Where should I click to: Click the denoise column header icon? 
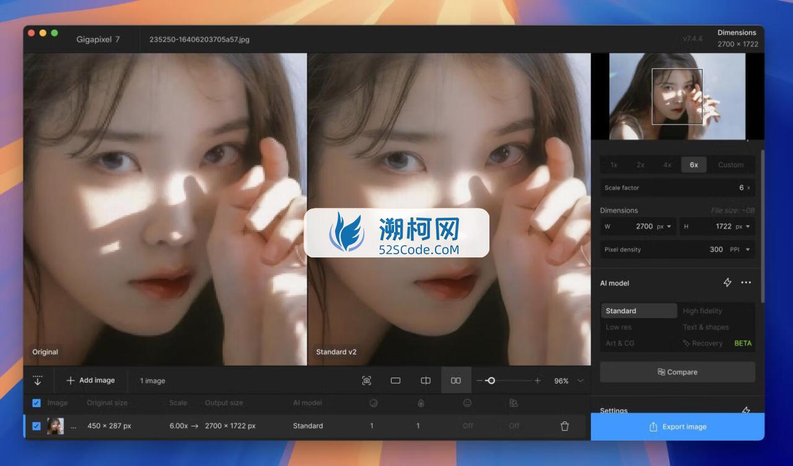tap(373, 403)
